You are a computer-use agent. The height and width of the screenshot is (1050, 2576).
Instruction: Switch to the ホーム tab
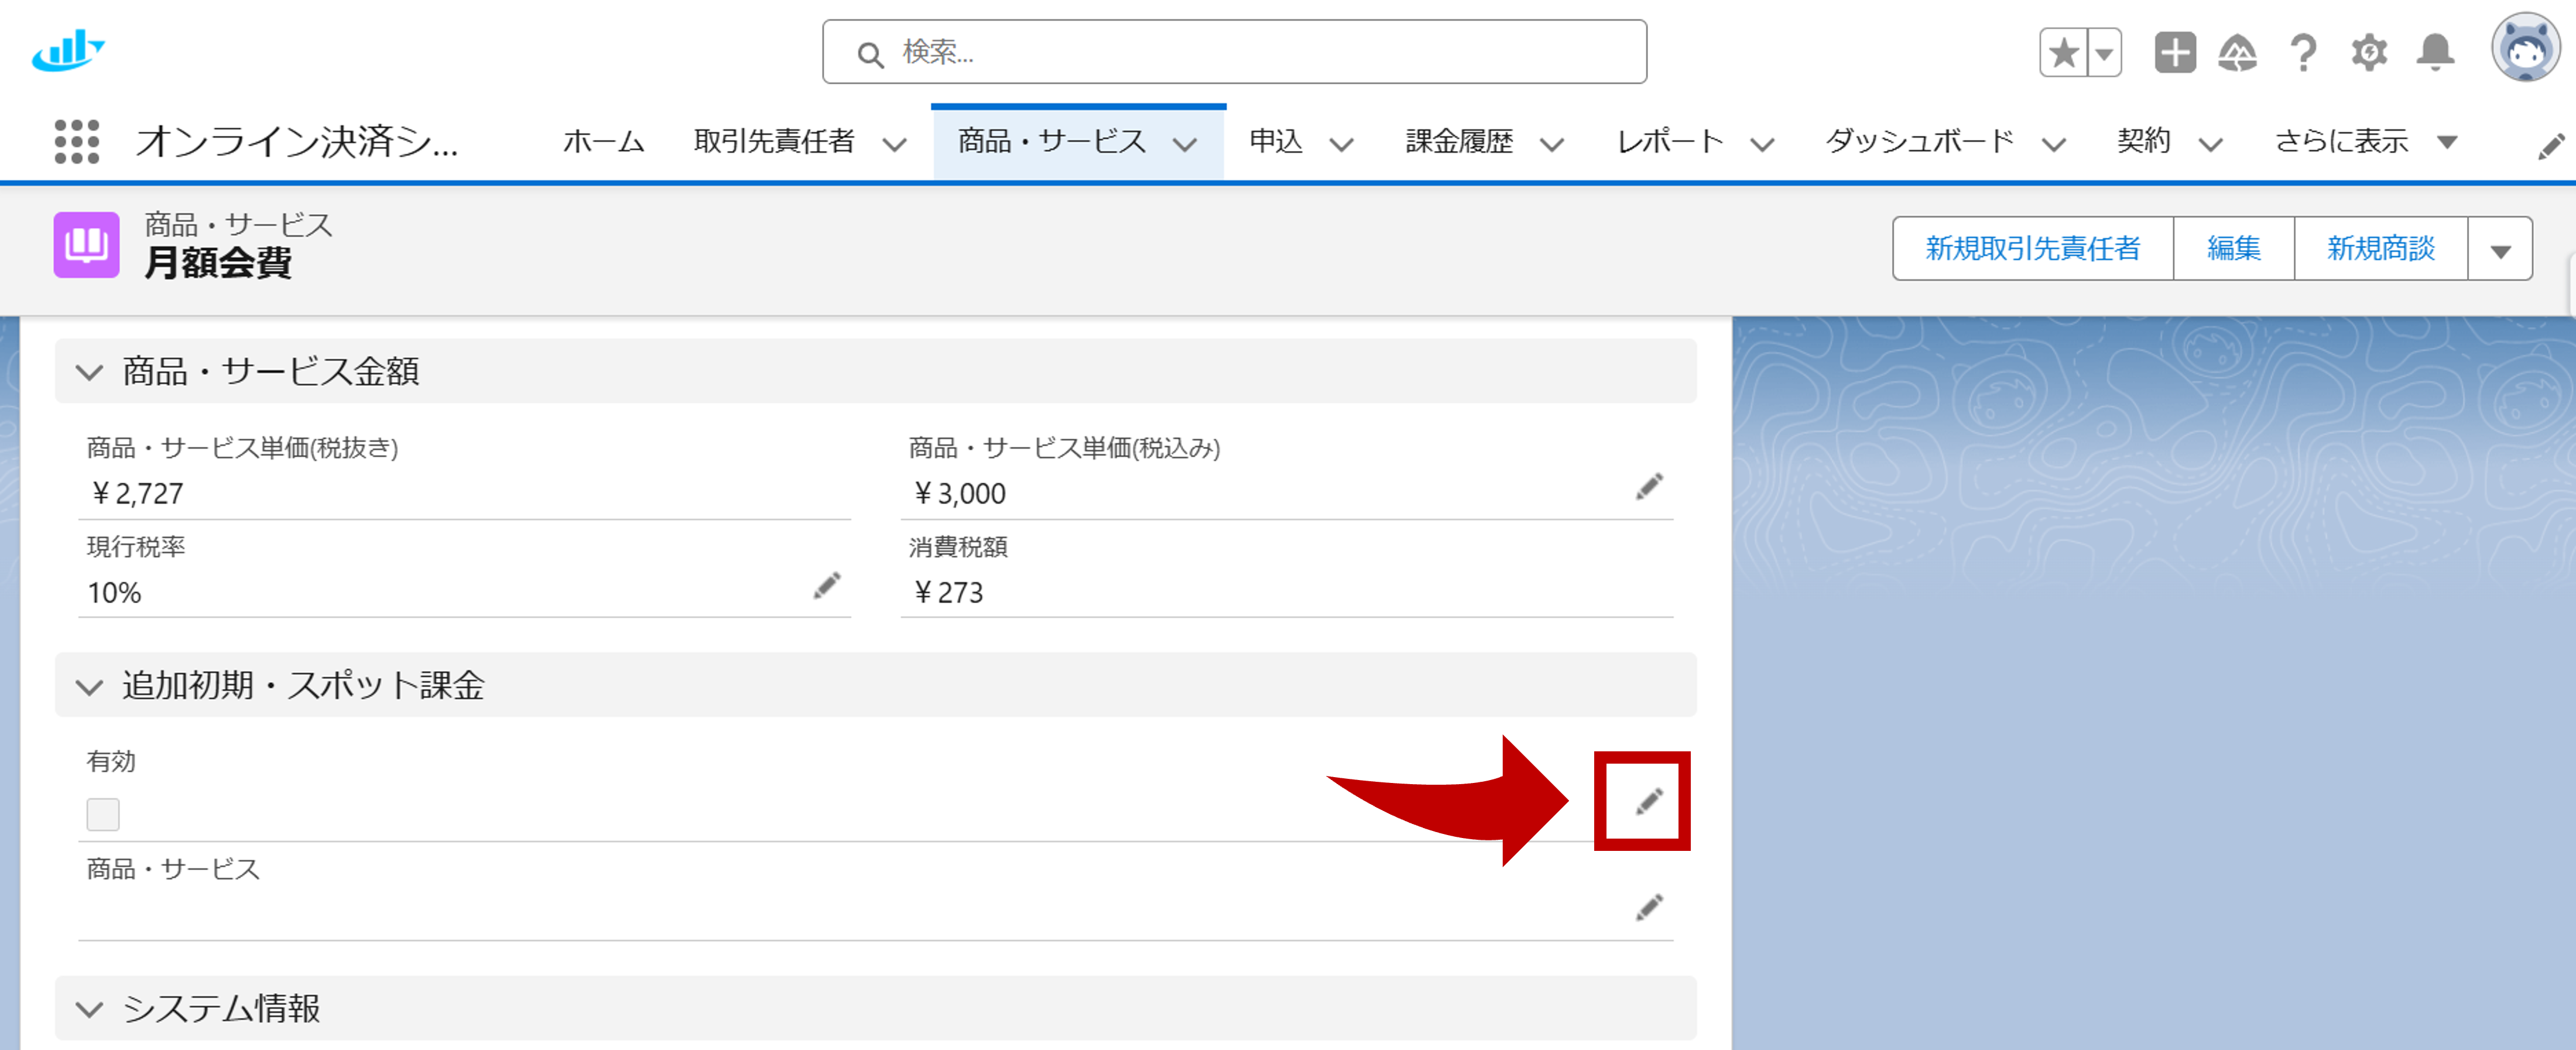point(604,142)
